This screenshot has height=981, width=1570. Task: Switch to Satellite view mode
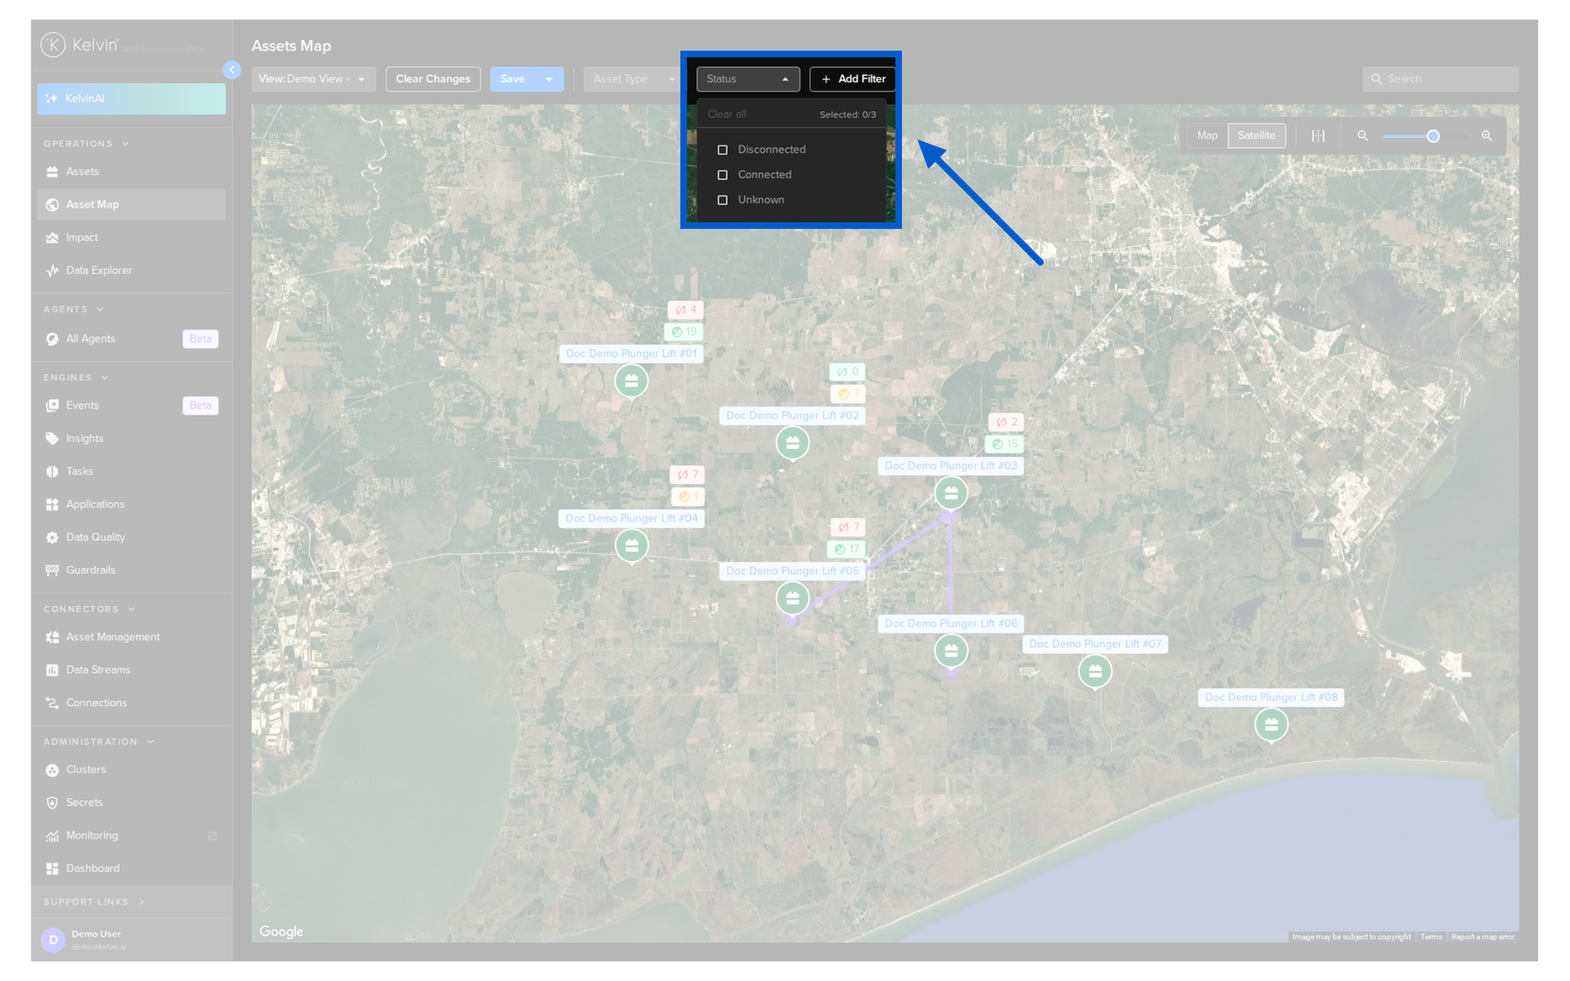click(1256, 136)
